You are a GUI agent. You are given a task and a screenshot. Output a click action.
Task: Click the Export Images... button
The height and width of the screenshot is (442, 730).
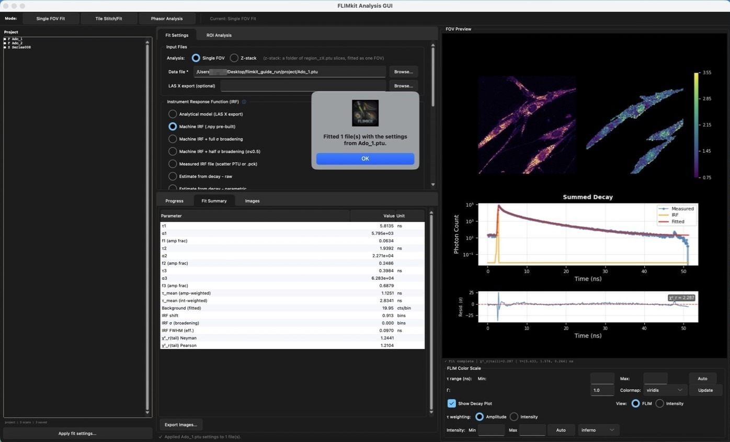click(x=181, y=425)
